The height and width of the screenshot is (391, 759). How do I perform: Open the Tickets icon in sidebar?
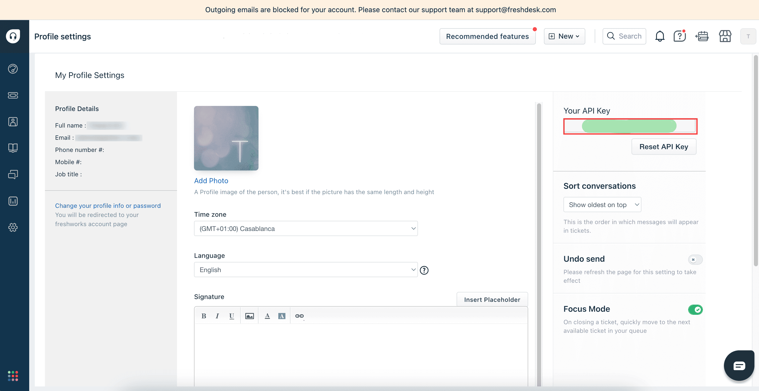13,95
